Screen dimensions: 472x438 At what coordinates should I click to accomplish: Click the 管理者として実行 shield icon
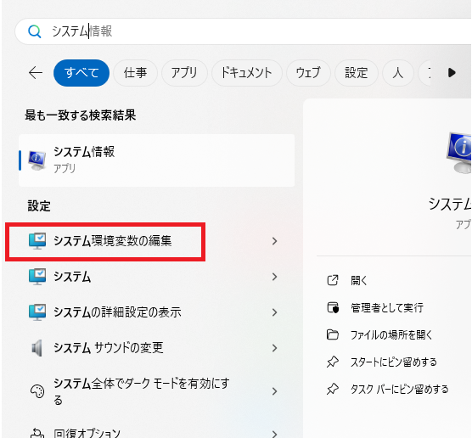(x=333, y=307)
